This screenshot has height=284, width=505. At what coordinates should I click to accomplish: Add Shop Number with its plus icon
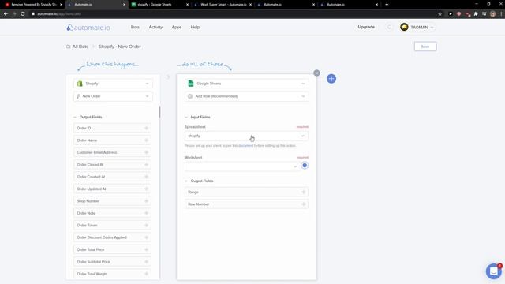(146, 201)
